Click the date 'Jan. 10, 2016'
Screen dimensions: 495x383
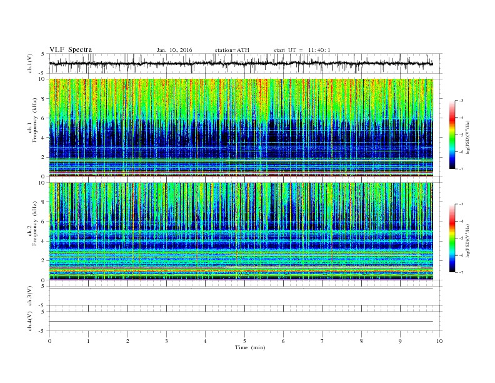point(174,50)
